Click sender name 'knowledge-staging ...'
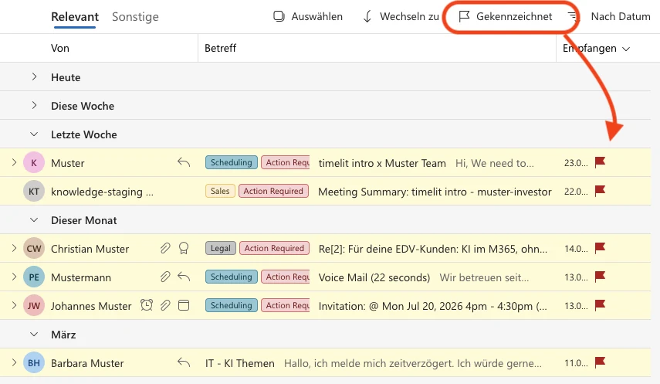Viewport: 660px width, 384px height. (x=102, y=192)
